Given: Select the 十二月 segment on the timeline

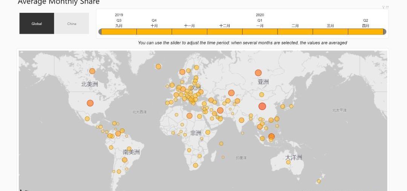Looking at the screenshot, I should [x=225, y=32].
